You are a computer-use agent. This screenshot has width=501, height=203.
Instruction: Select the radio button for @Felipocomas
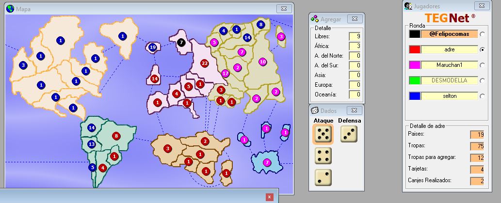click(482, 34)
